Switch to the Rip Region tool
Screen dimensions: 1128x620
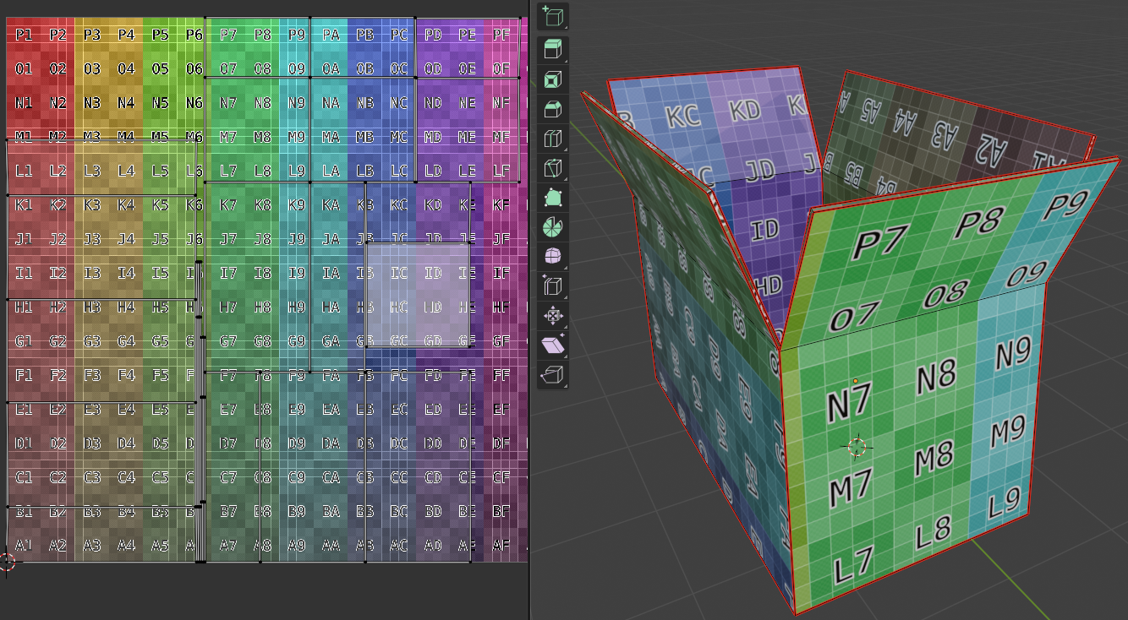coord(552,375)
